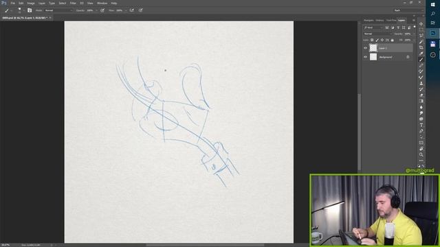440x247 pixels.
Task: Filter layers by adjustment layers icon
Action: point(393,27)
